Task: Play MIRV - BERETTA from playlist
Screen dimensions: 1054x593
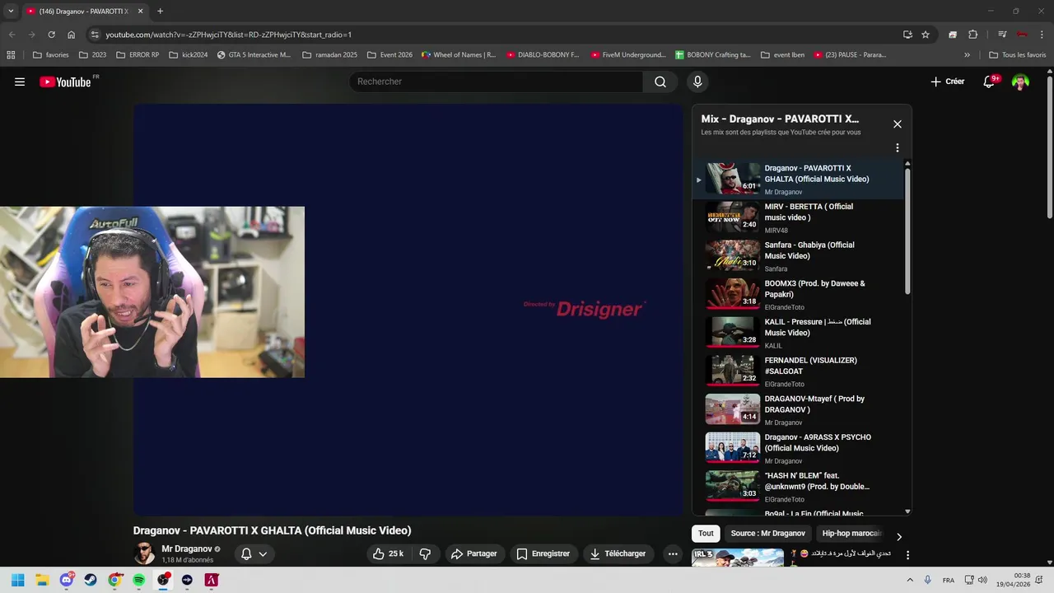Action: (798, 218)
